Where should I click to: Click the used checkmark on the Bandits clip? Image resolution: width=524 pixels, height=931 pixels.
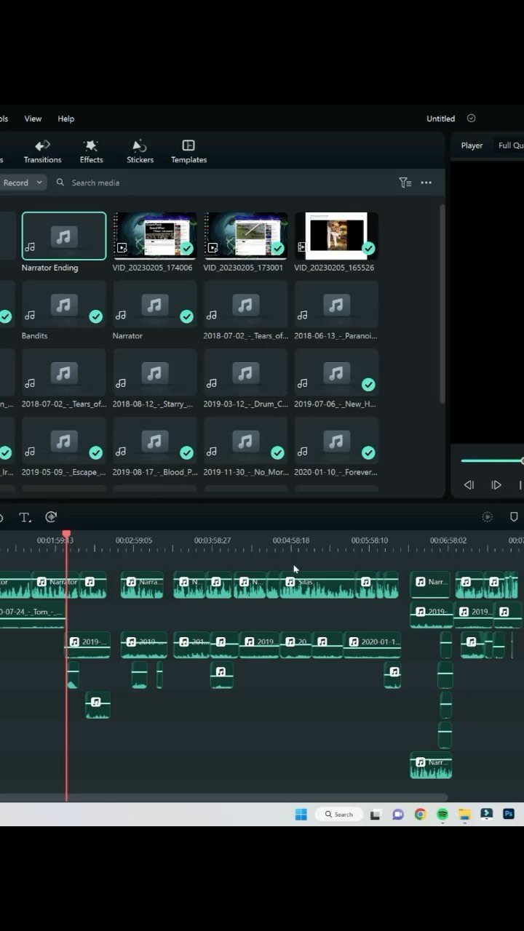pos(95,316)
